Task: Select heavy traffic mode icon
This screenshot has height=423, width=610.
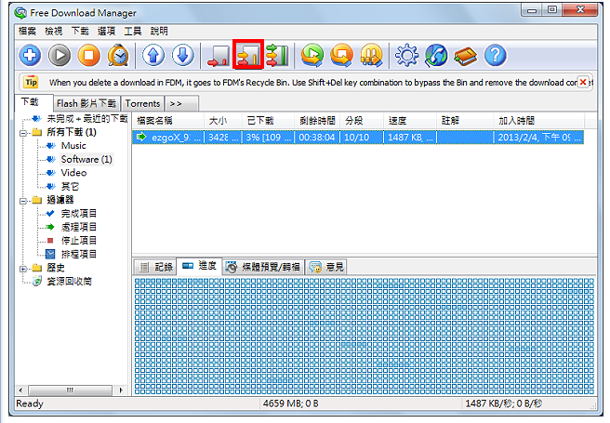Action: point(277,55)
